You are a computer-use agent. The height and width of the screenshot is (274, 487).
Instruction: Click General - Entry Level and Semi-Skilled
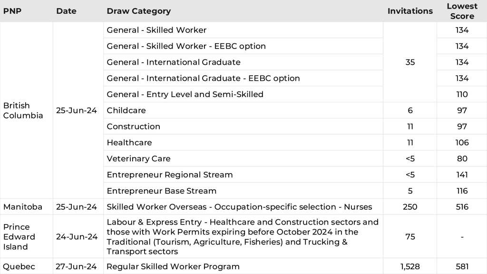pos(185,94)
